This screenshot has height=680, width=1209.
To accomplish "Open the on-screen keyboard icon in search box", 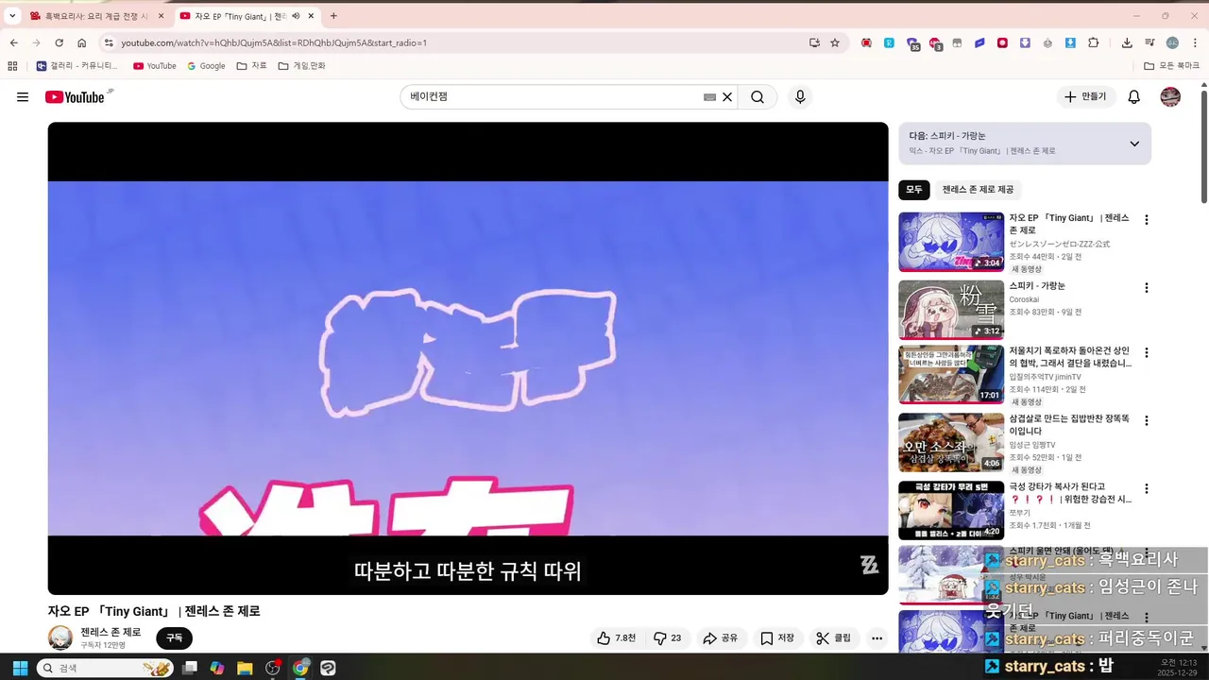I will pos(709,97).
